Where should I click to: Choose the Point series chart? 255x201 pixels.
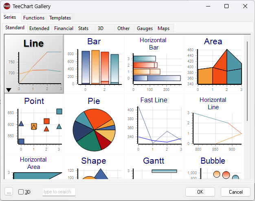pyautogui.click(x=34, y=124)
